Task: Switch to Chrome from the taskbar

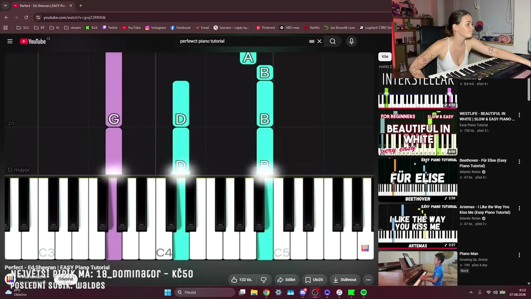Action: click(x=266, y=292)
